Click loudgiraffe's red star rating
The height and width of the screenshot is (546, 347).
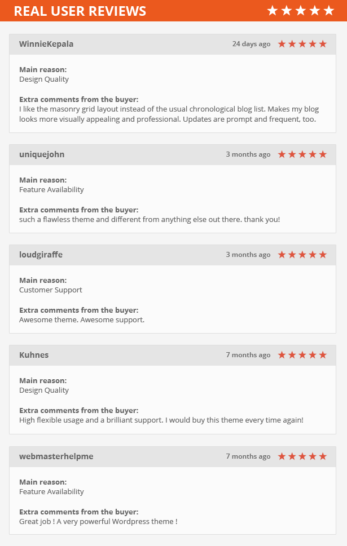[x=302, y=255]
